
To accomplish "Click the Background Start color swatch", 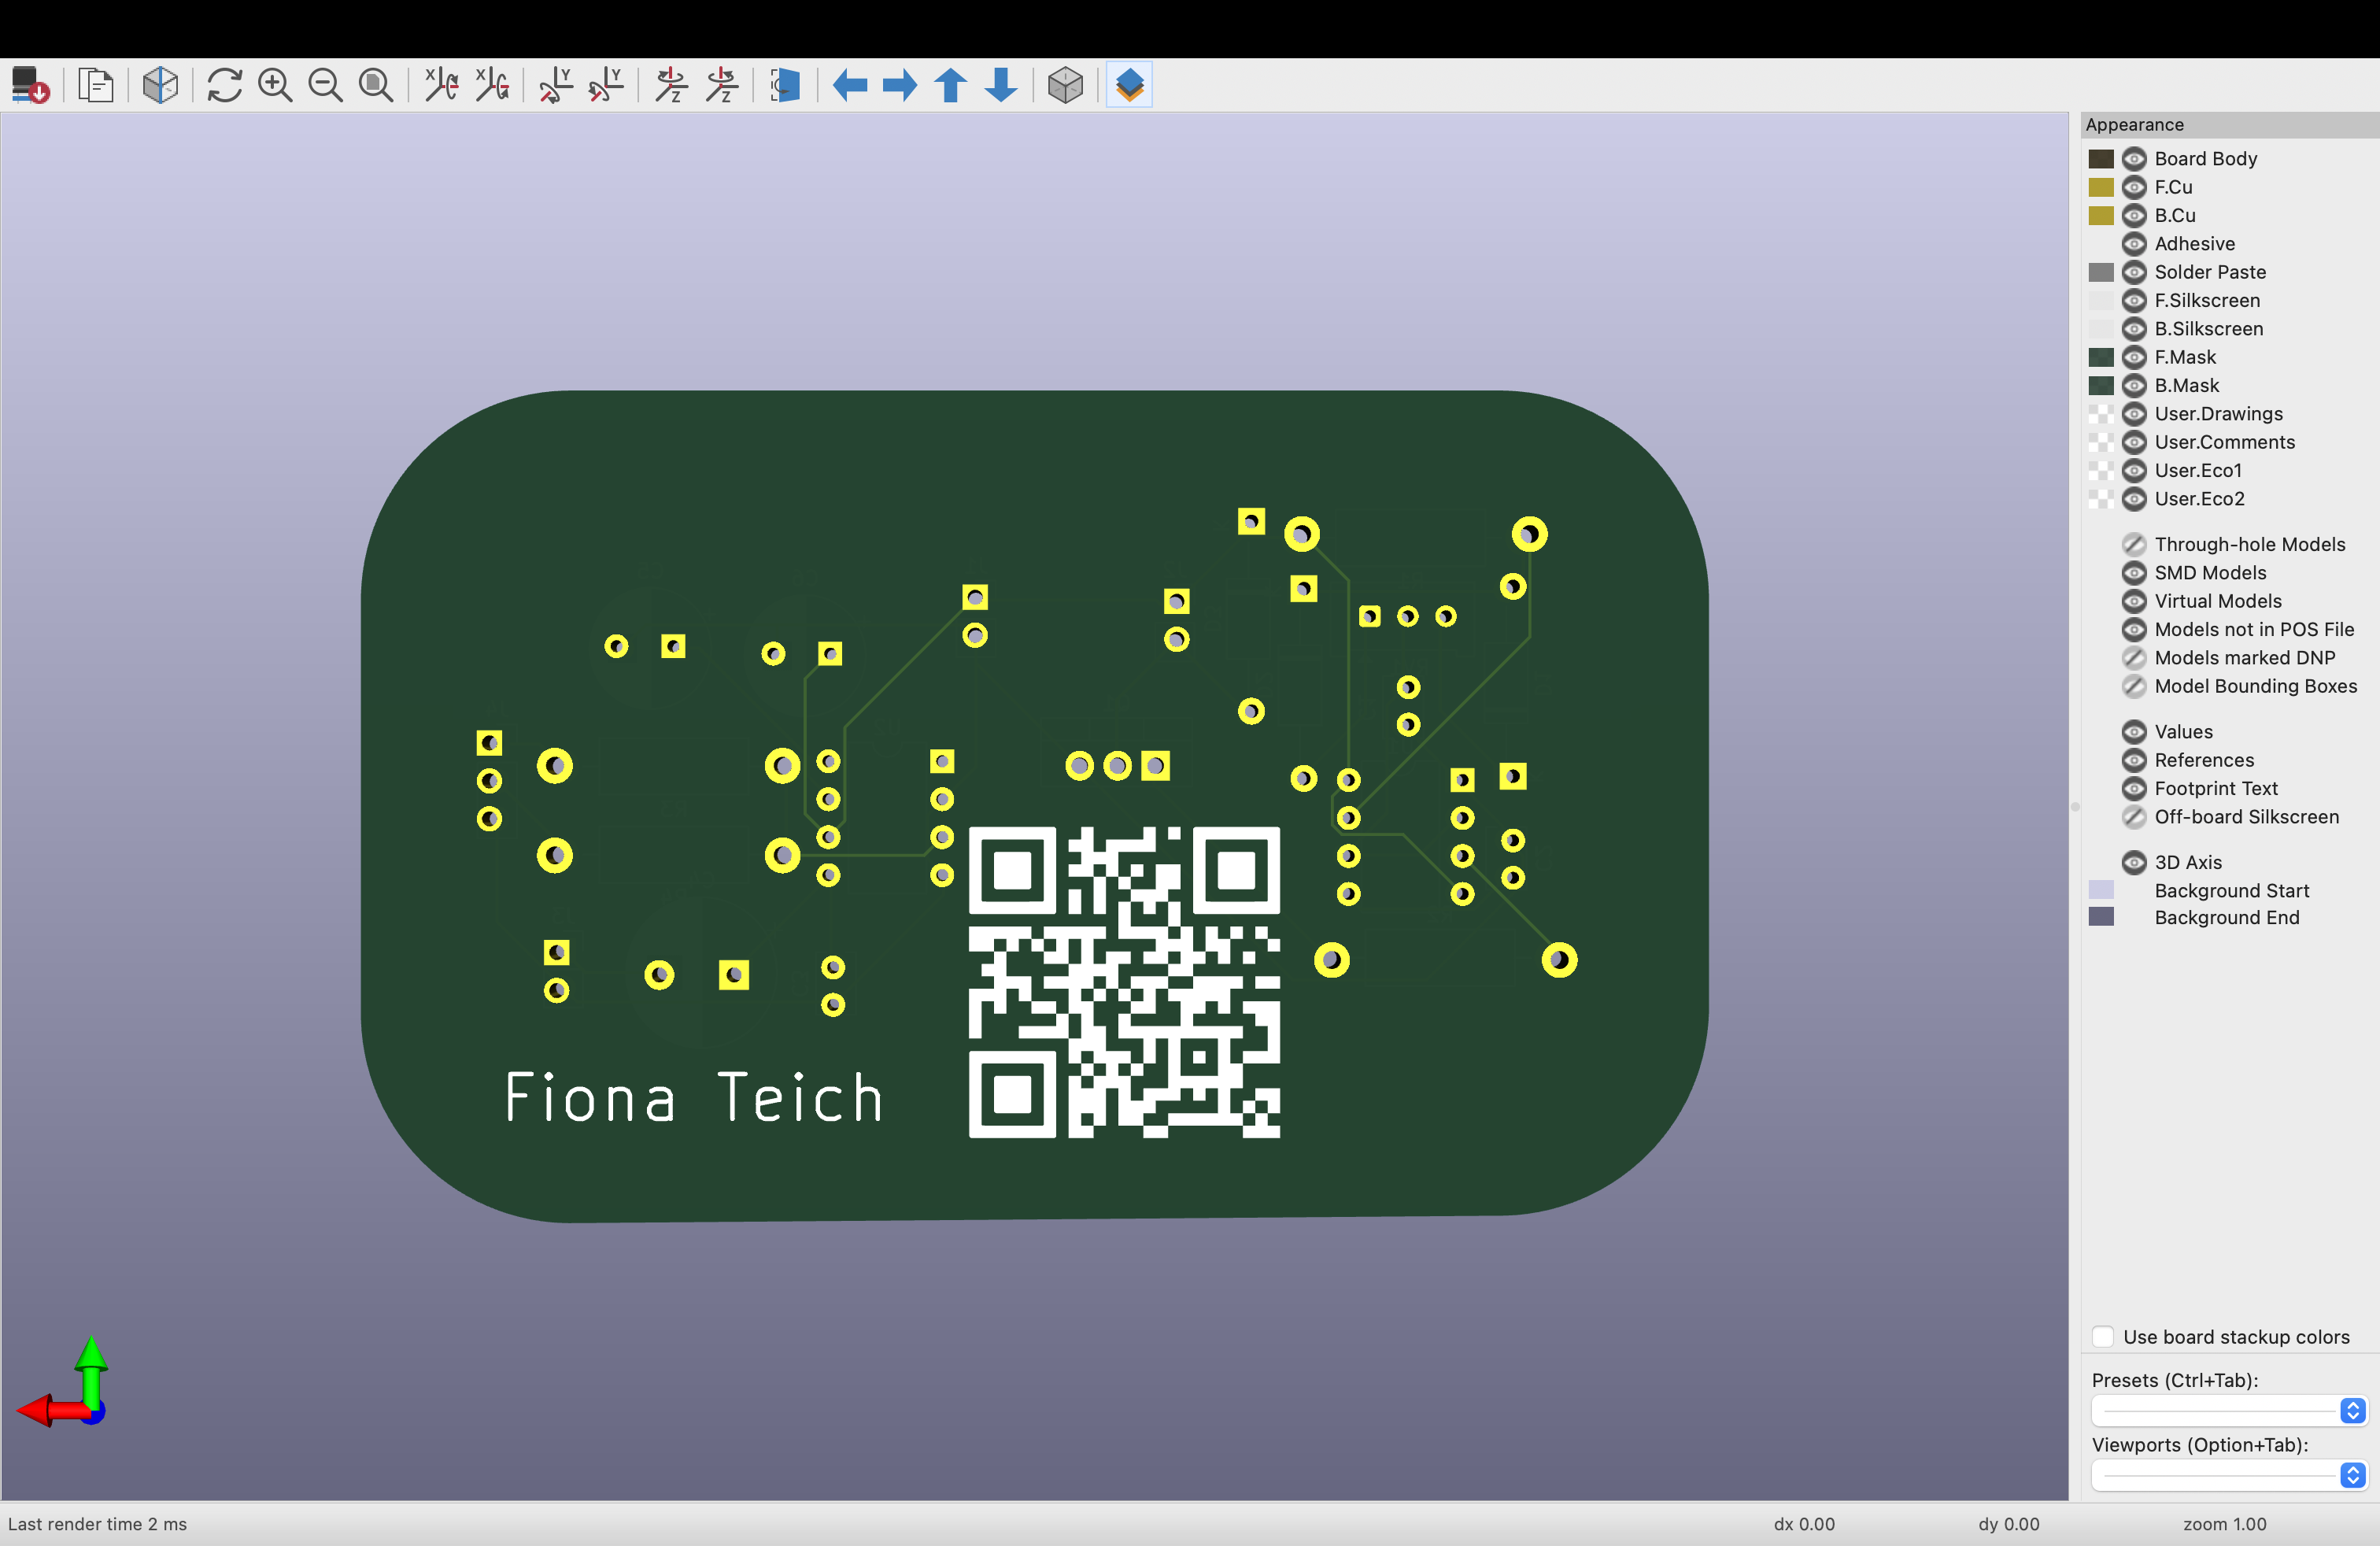I will point(2101,890).
